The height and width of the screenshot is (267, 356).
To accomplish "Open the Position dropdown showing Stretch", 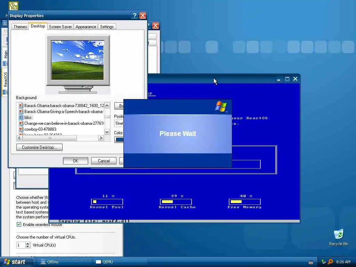I will [119, 123].
